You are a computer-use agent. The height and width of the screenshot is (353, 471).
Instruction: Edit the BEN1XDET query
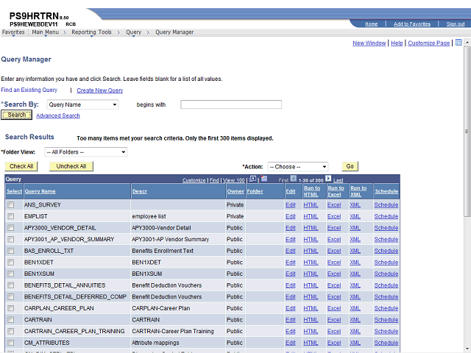290,263
